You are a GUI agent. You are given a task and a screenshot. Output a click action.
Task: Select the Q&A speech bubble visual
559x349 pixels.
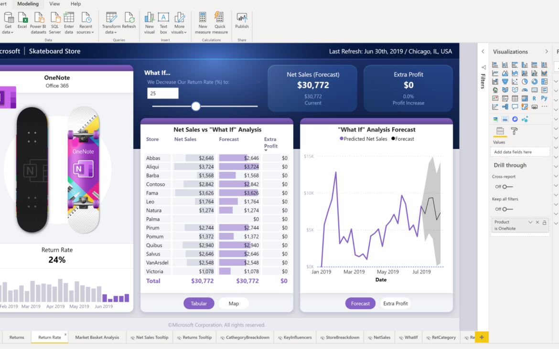coord(515,106)
